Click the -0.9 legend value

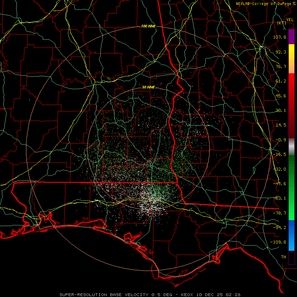(281, 140)
